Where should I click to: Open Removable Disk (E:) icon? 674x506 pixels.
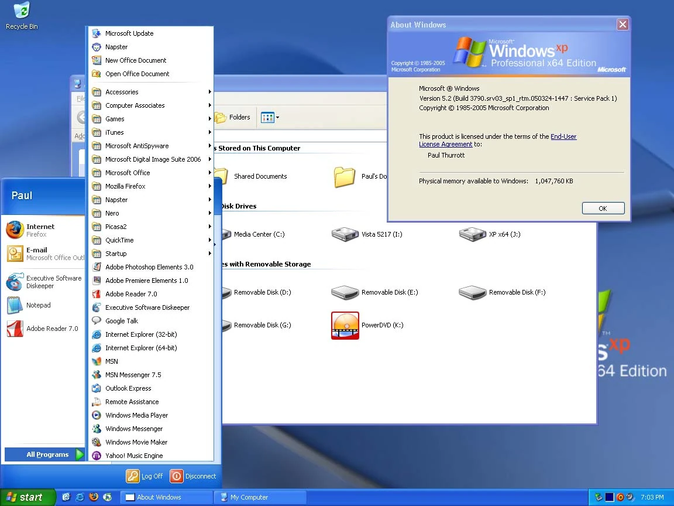tap(345, 292)
